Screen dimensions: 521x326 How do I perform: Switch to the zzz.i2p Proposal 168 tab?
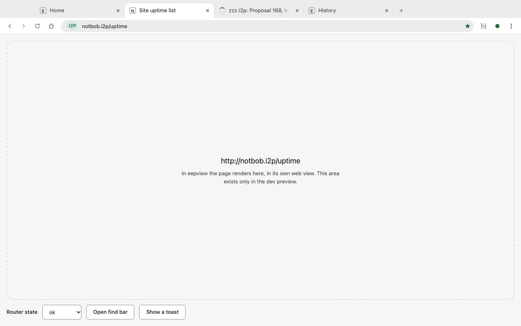pos(259,11)
